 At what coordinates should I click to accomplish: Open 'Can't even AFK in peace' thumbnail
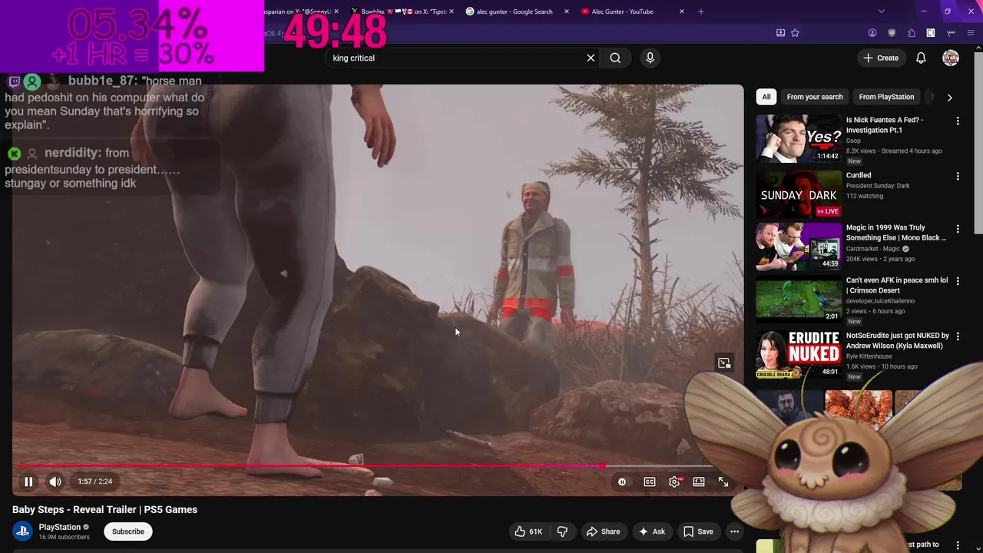click(x=799, y=298)
